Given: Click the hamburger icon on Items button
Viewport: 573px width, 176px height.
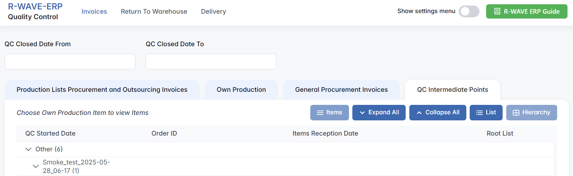Looking at the screenshot, I should (320, 113).
